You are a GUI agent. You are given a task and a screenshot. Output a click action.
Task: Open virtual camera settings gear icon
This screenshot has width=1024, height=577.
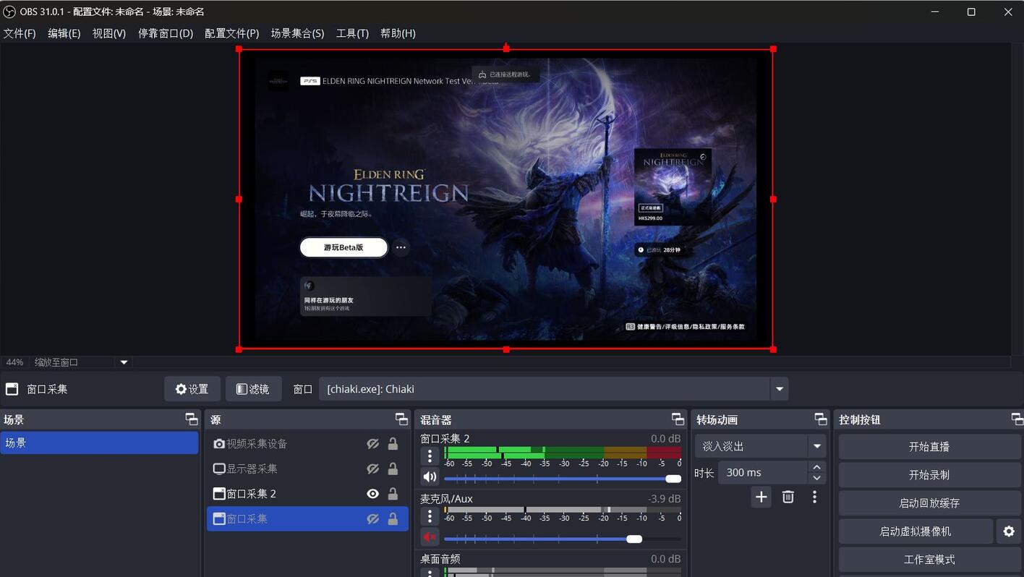[x=1009, y=531]
